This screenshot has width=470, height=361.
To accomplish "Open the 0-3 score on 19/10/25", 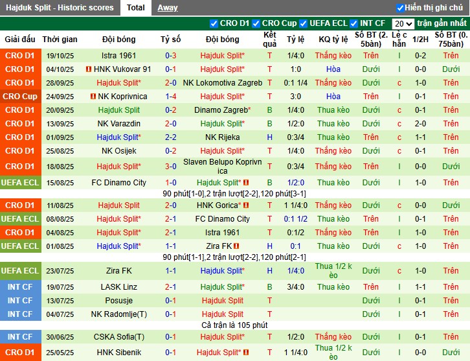I will click(x=171, y=56).
